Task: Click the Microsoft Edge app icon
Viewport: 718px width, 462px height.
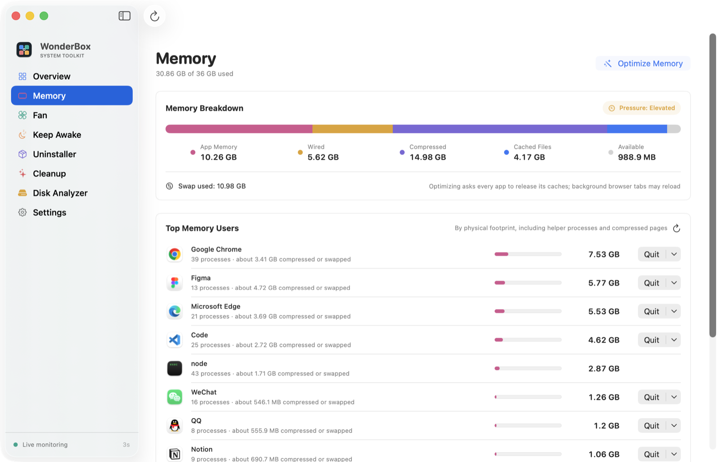Action: point(175,311)
